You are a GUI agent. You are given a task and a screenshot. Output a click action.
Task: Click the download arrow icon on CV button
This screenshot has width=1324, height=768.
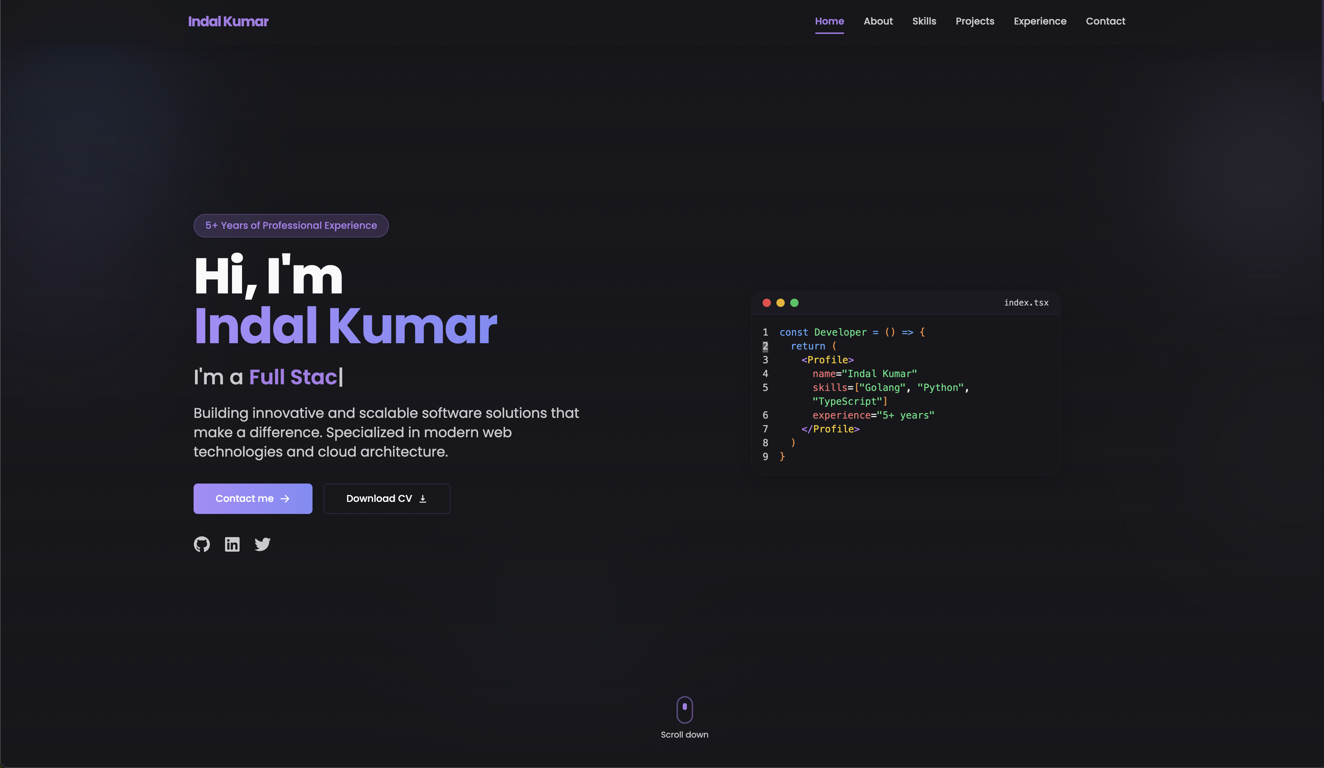coord(422,499)
